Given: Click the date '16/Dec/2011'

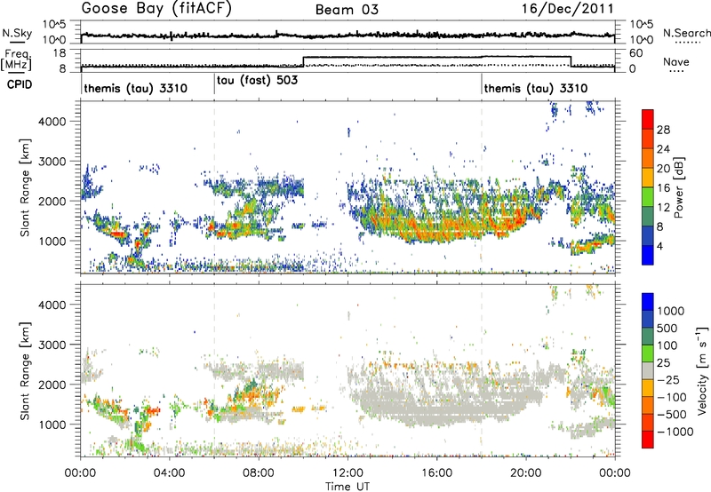Looking at the screenshot, I should (x=567, y=9).
